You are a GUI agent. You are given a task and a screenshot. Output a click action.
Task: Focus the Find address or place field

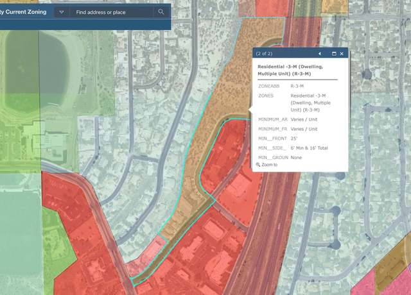(x=112, y=12)
